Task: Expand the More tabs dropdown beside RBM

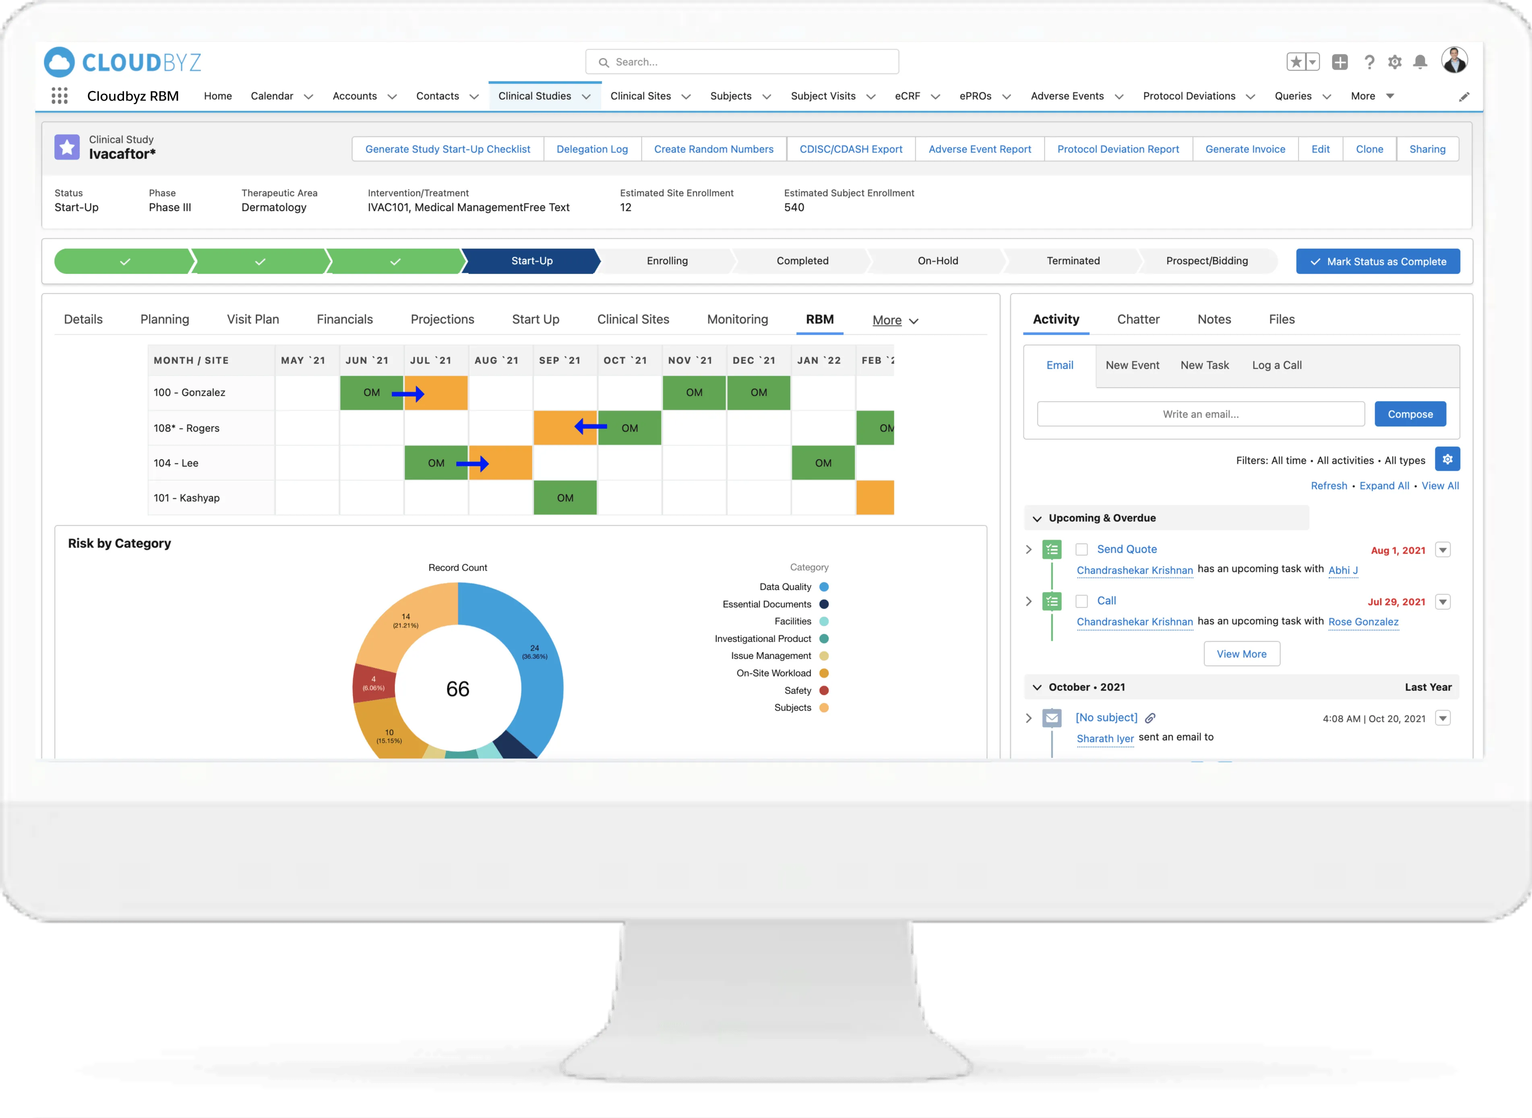Action: [895, 320]
